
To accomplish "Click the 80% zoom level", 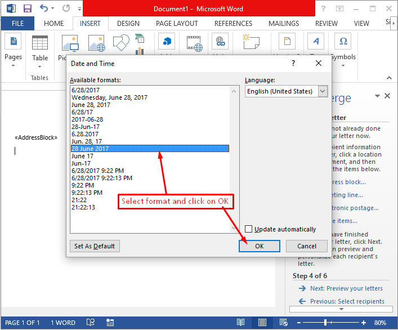I will (380, 323).
